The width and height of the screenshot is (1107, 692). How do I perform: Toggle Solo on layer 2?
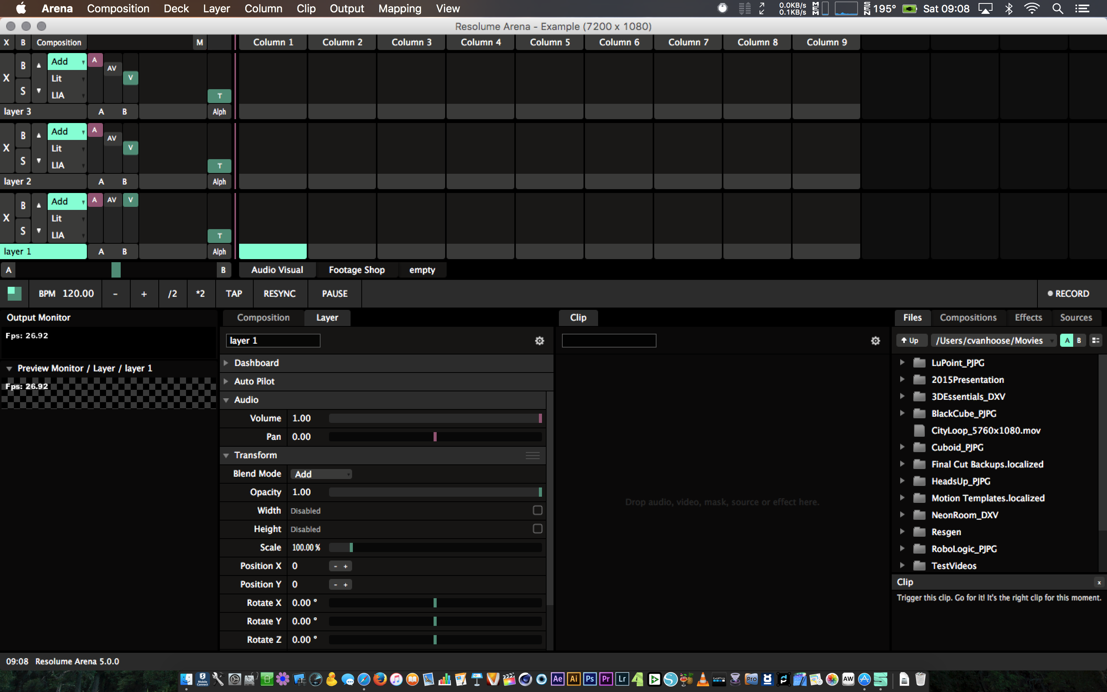[23, 161]
